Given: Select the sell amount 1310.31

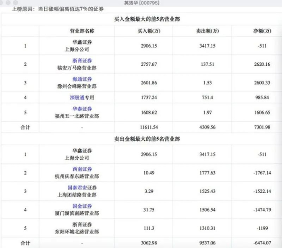Looking at the screenshot, I should (x=207, y=228).
